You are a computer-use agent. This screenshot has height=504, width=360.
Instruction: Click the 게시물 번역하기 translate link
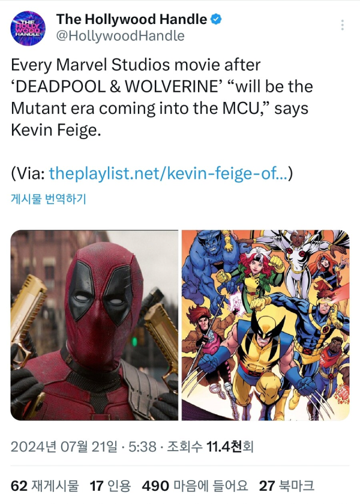tap(49, 199)
